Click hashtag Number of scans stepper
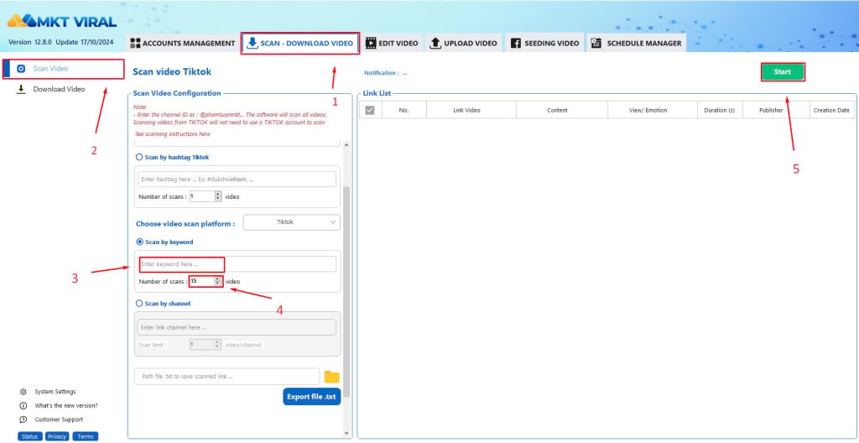The width and height of the screenshot is (859, 443). coord(218,196)
